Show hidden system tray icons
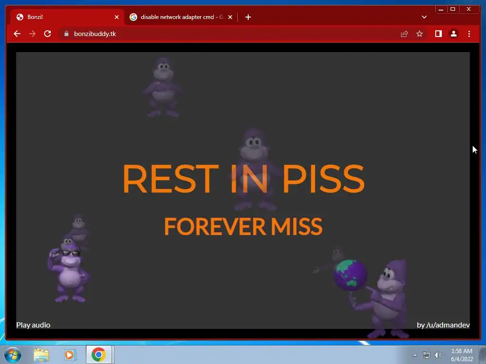This screenshot has height=364, width=486. 415,355
